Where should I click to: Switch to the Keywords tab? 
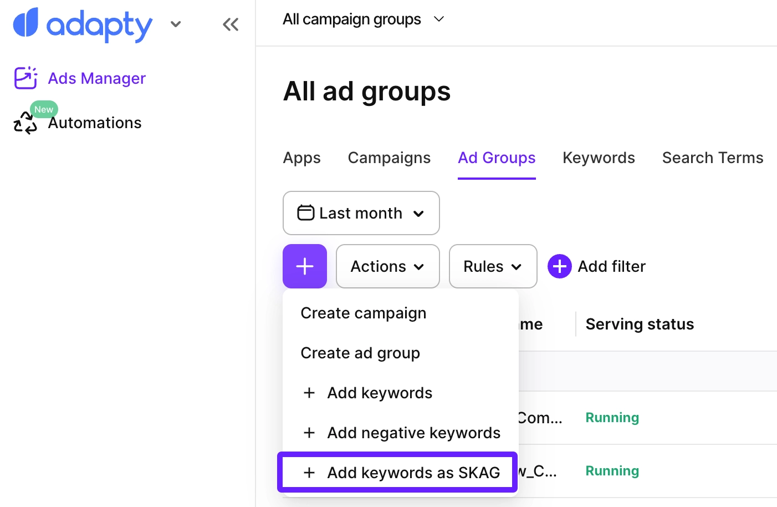point(599,158)
